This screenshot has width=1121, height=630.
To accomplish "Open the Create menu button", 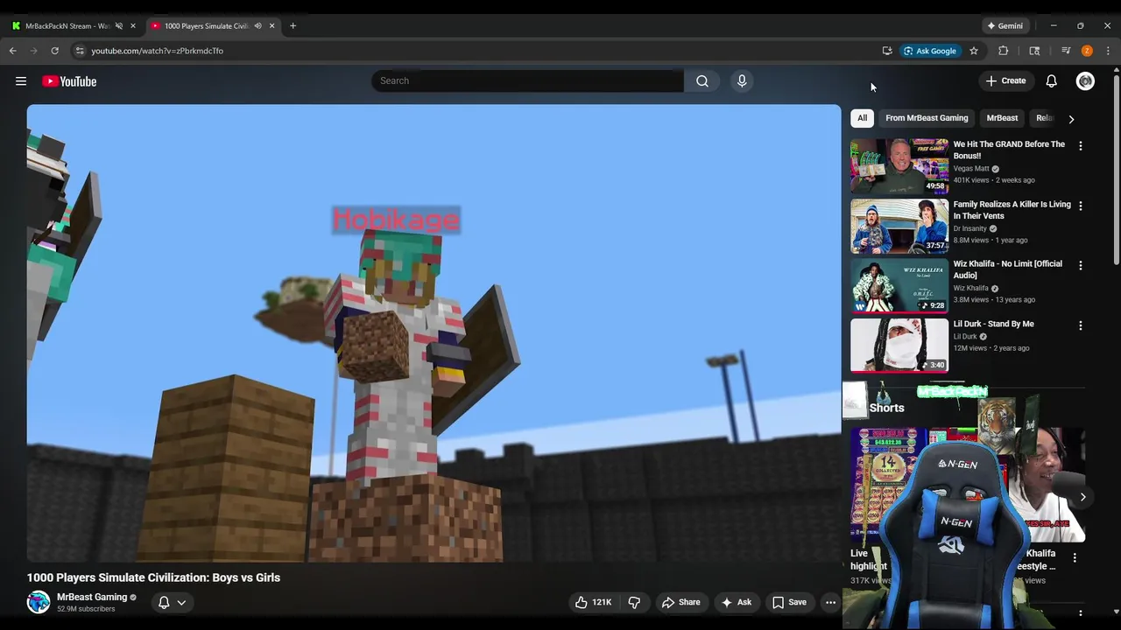I will click(x=1005, y=80).
